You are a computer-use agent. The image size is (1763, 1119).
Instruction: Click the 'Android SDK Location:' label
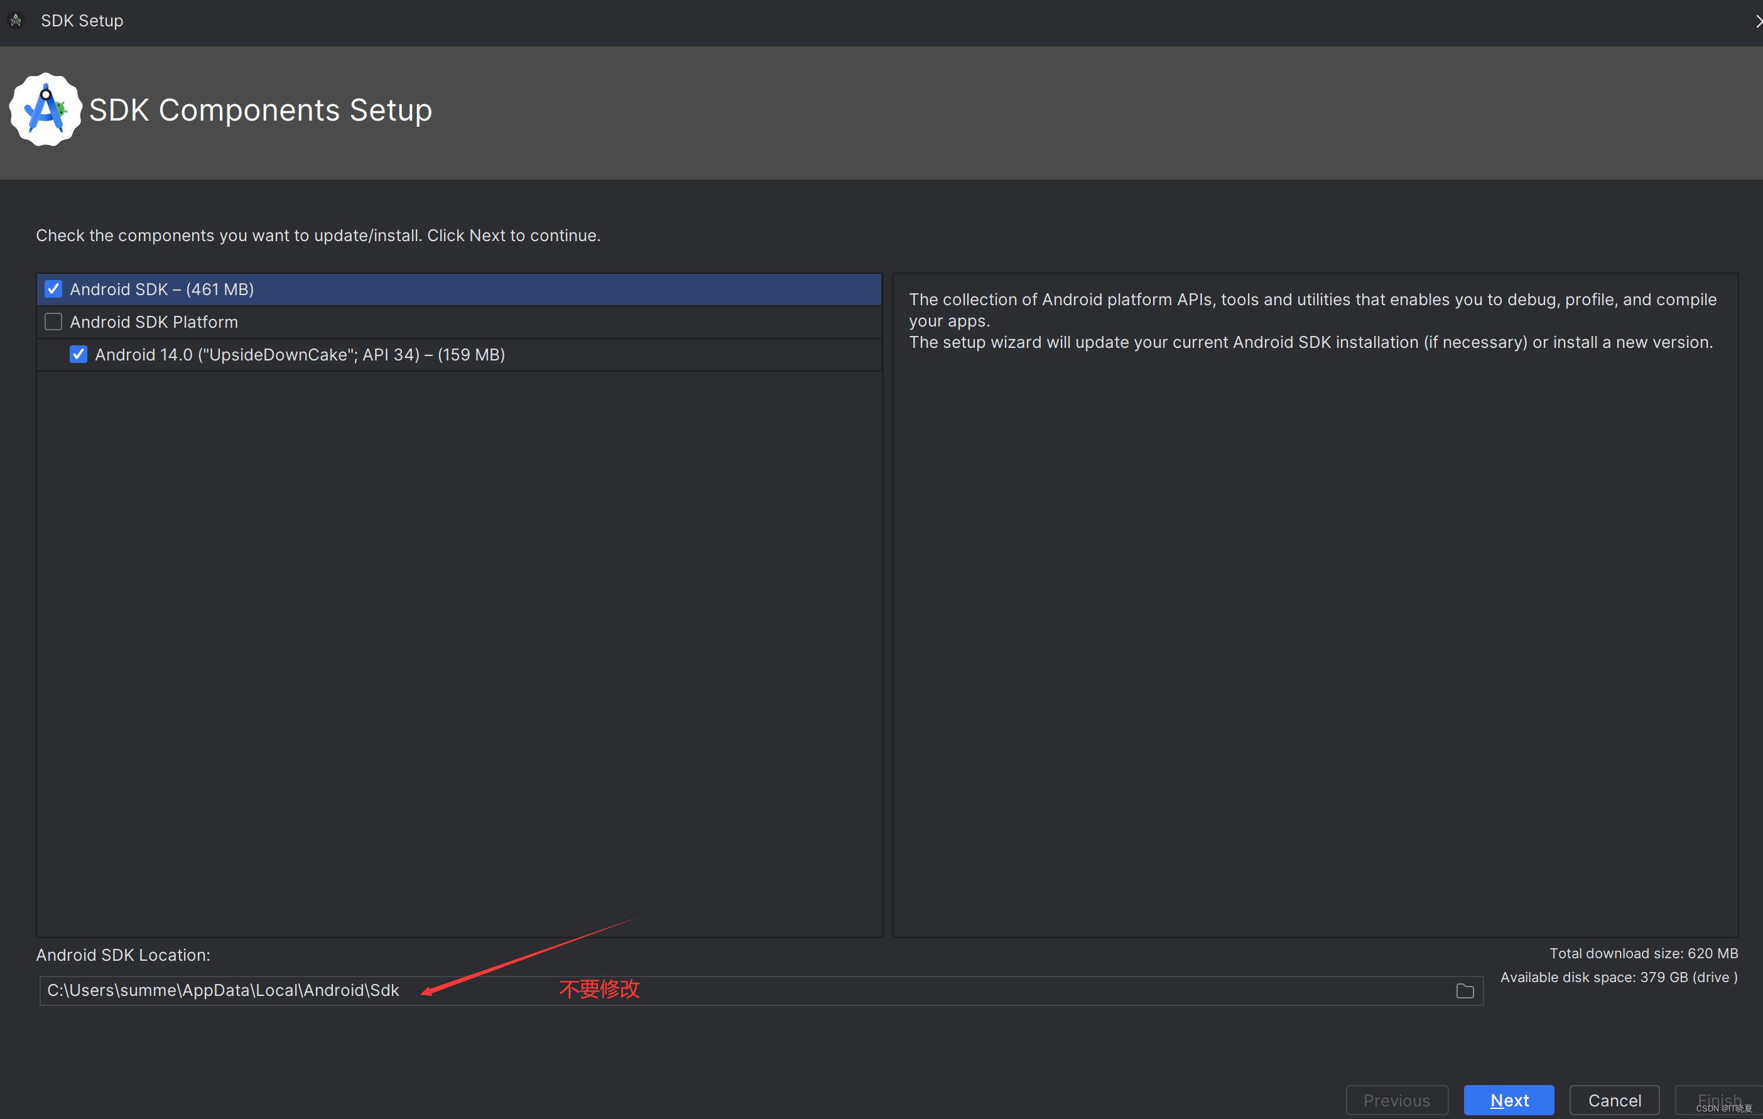(123, 955)
